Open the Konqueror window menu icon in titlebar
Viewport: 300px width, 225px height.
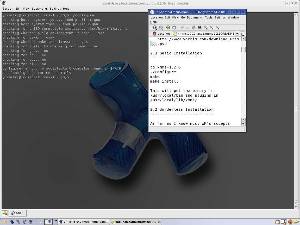click(x=152, y=12)
